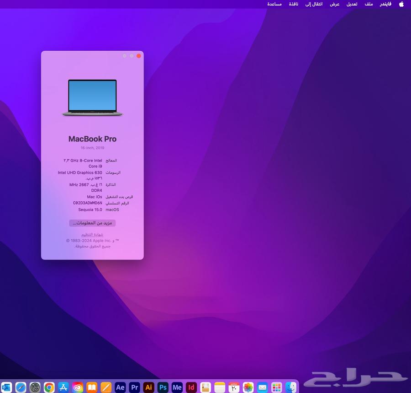Launch Adobe Media Encoder from the Dock
This screenshot has width=411, height=393.
tap(177, 387)
